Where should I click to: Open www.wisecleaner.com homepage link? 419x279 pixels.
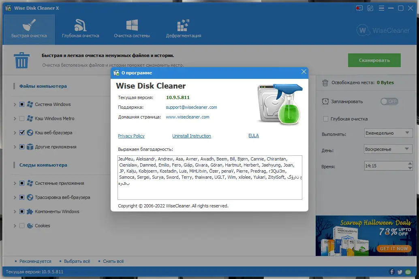188,117
